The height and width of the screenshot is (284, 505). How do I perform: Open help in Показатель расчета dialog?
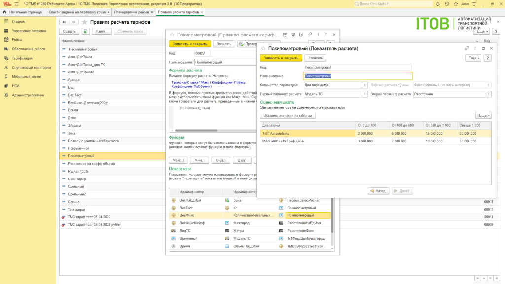[488, 58]
